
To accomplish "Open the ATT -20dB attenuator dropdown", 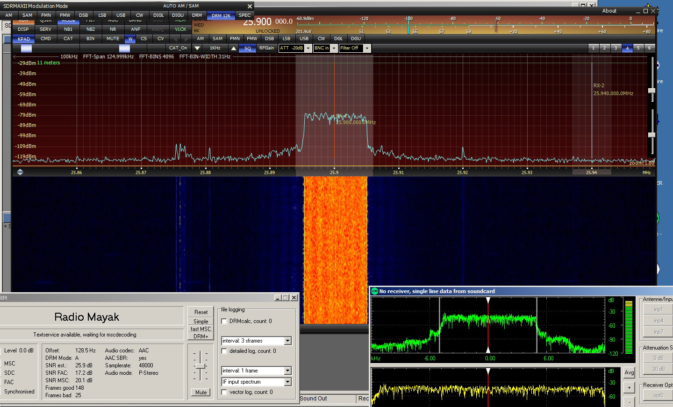I will 308,48.
